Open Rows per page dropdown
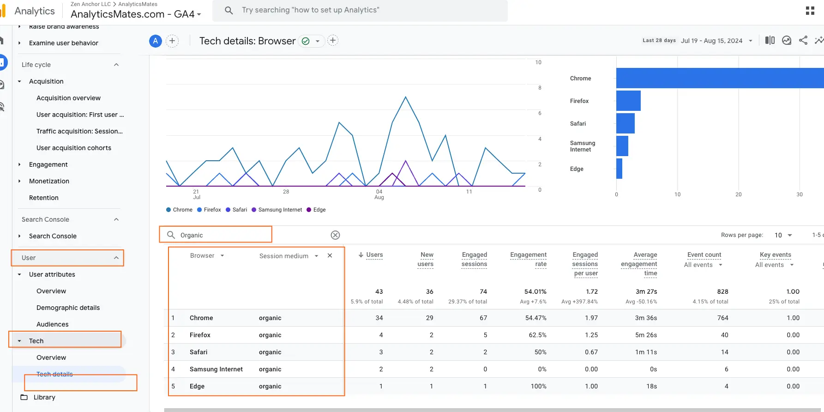Viewport: 824px width, 412px height. tap(783, 235)
